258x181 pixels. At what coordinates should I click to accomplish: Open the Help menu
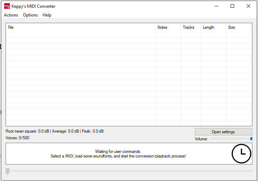click(47, 15)
